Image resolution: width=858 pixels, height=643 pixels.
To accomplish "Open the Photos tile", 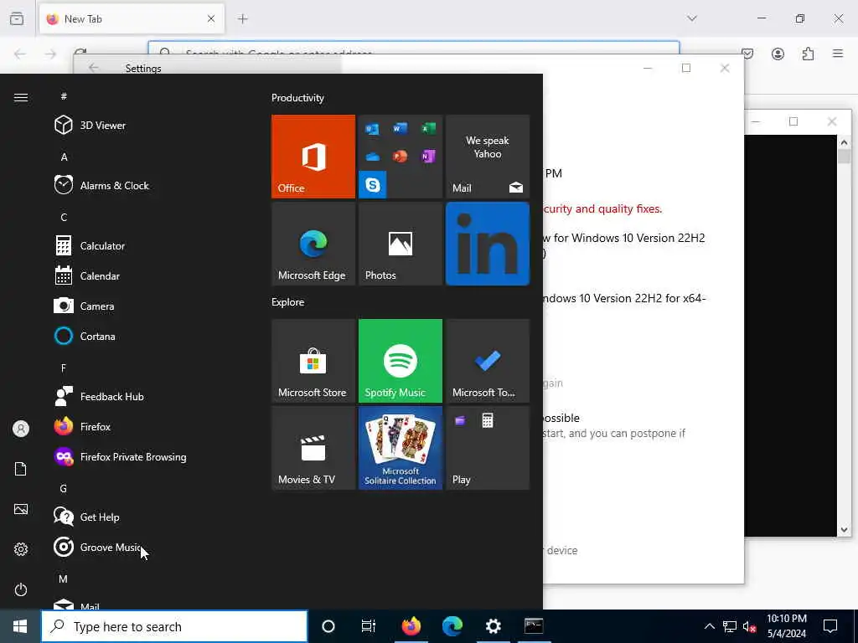I will [400, 244].
